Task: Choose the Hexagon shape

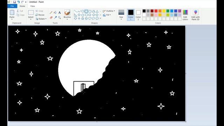Action: pyautogui.click(x=86, y=15)
